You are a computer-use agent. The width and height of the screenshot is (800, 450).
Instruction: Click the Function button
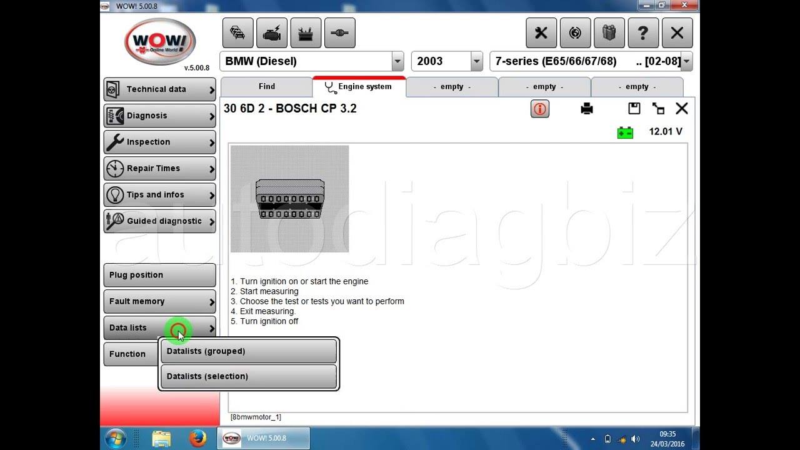(x=131, y=354)
